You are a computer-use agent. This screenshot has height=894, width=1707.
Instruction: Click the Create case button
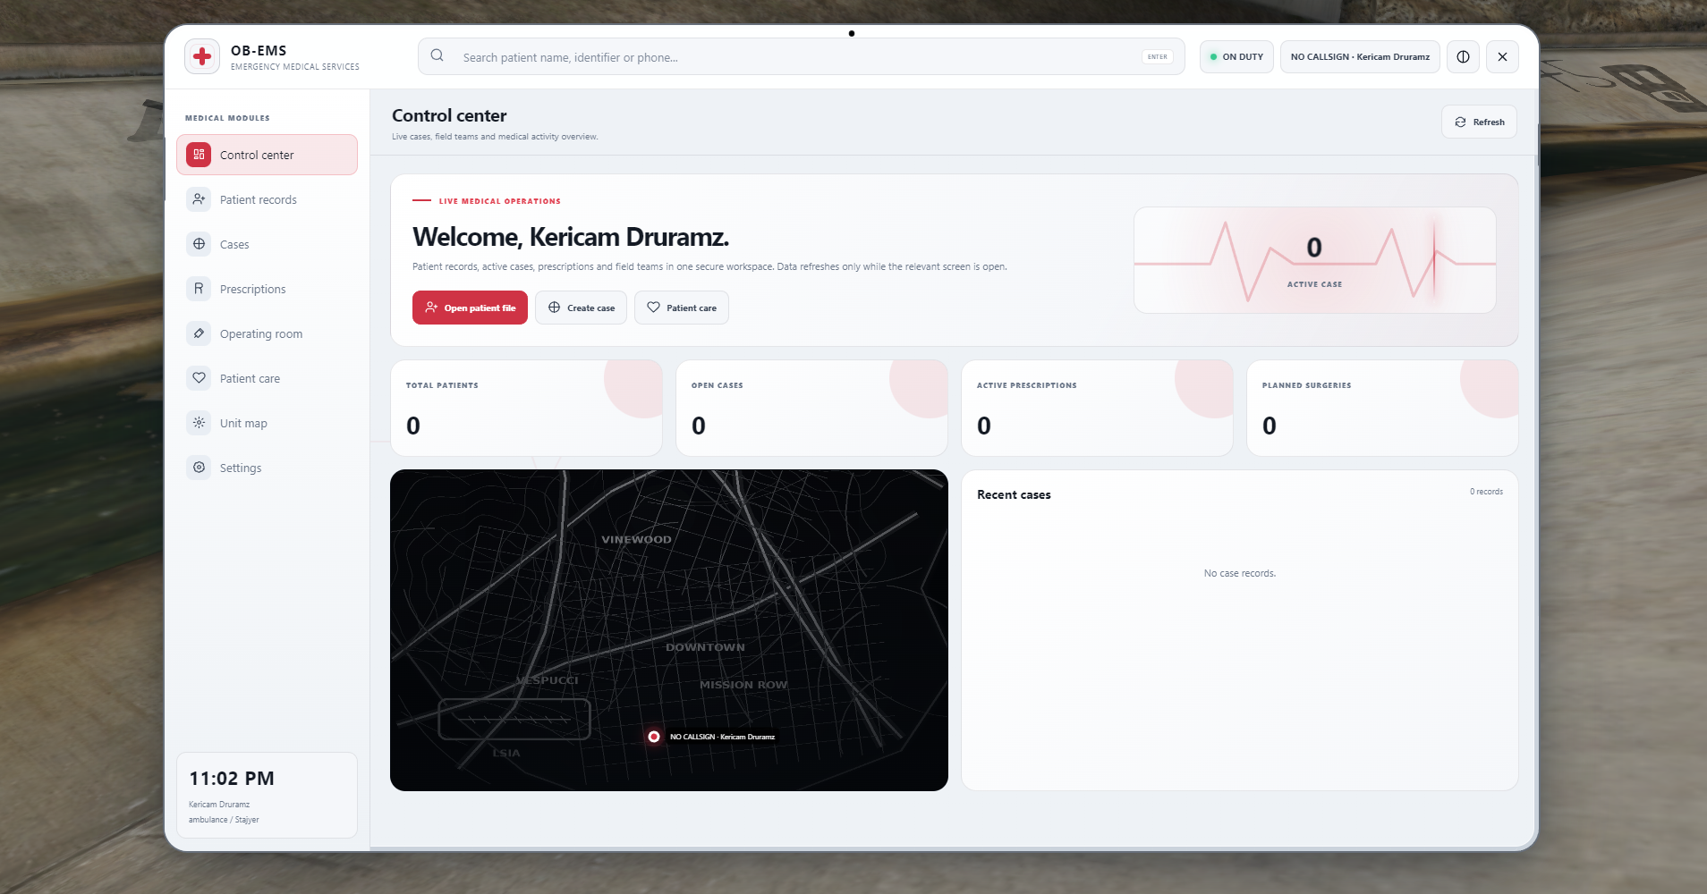point(581,308)
